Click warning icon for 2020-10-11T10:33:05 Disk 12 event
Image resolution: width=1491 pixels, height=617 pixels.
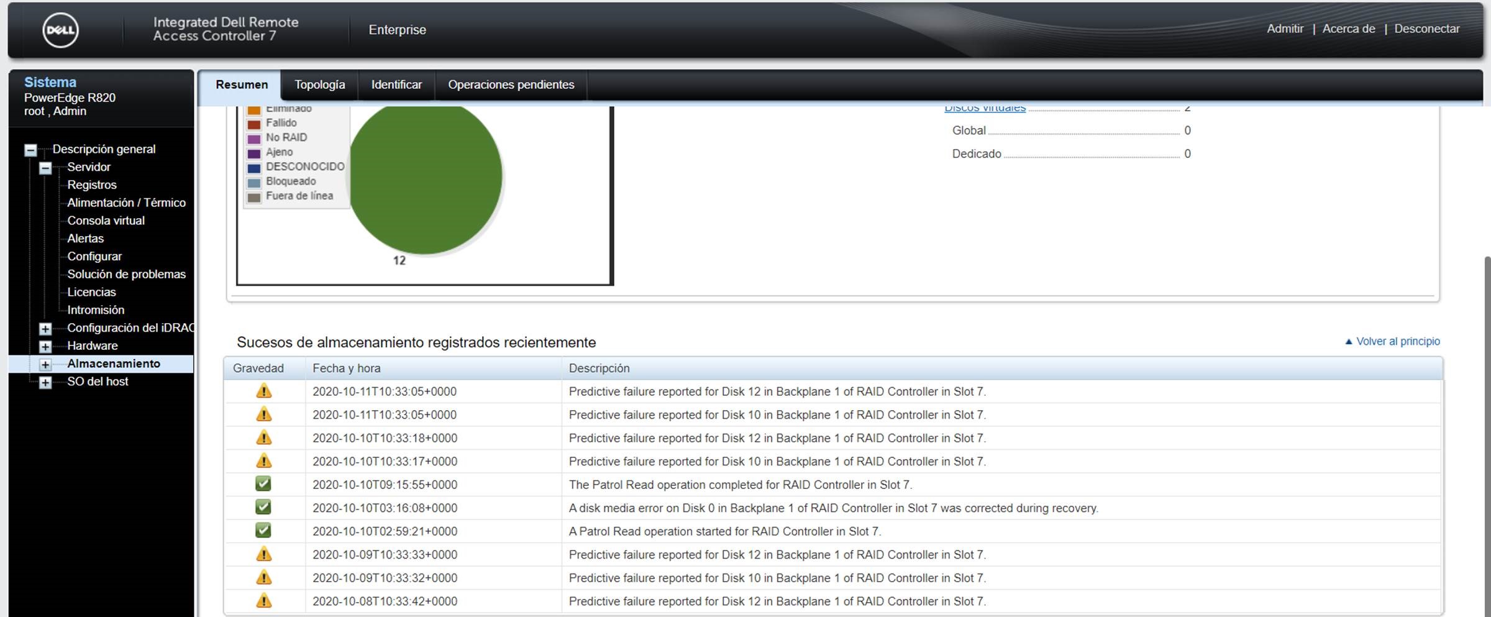[x=263, y=391]
